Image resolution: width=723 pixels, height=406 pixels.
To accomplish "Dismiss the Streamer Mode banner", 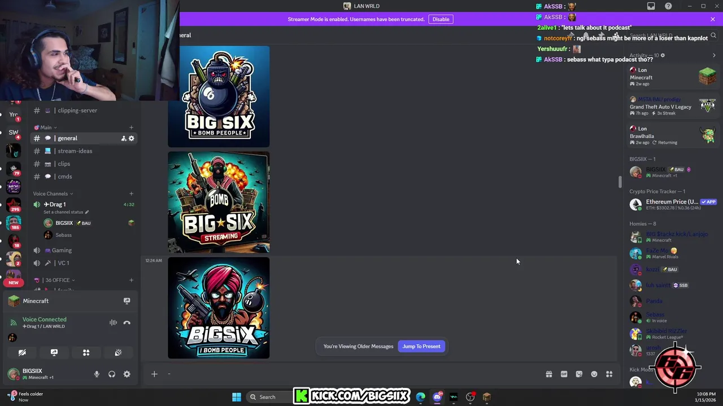I will pos(713,19).
